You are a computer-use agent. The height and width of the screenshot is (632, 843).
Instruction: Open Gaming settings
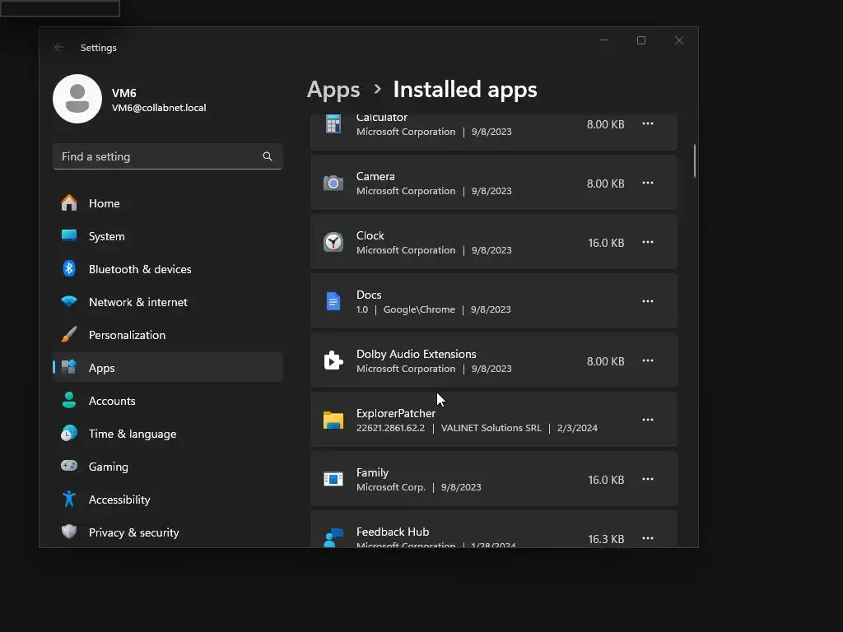(168, 467)
